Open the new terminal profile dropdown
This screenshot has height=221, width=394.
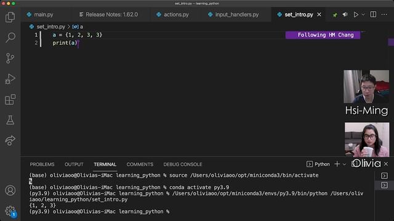pyautogui.click(x=344, y=165)
